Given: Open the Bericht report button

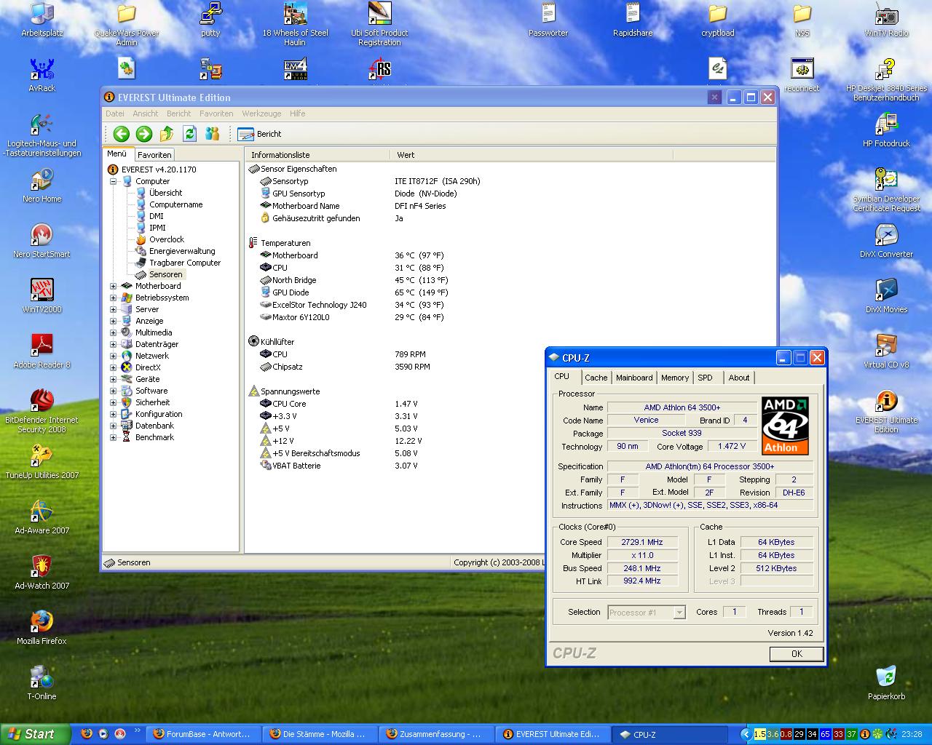Looking at the screenshot, I should [x=260, y=134].
